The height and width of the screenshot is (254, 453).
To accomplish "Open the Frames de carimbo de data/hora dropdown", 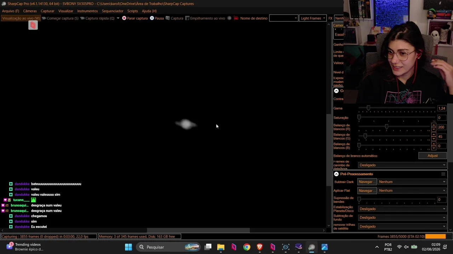I will point(402,165).
